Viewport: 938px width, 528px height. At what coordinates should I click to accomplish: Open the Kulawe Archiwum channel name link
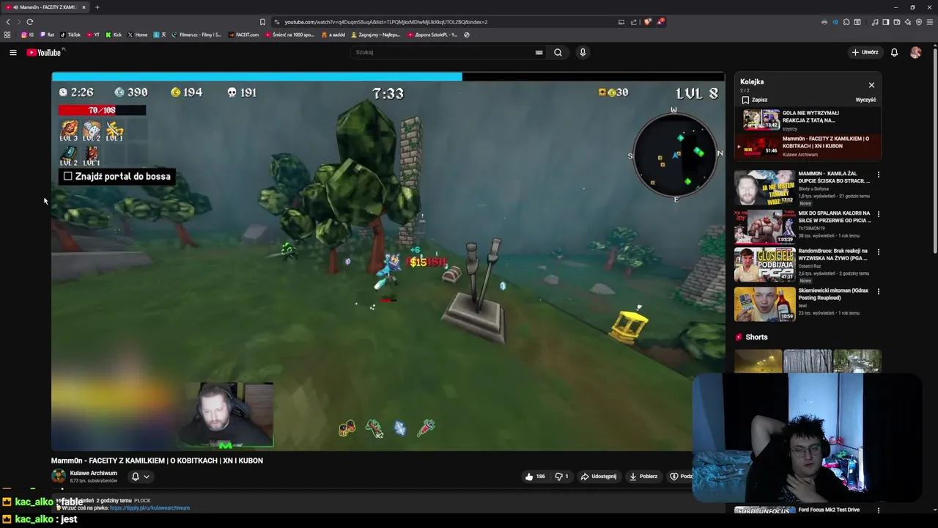pos(93,473)
